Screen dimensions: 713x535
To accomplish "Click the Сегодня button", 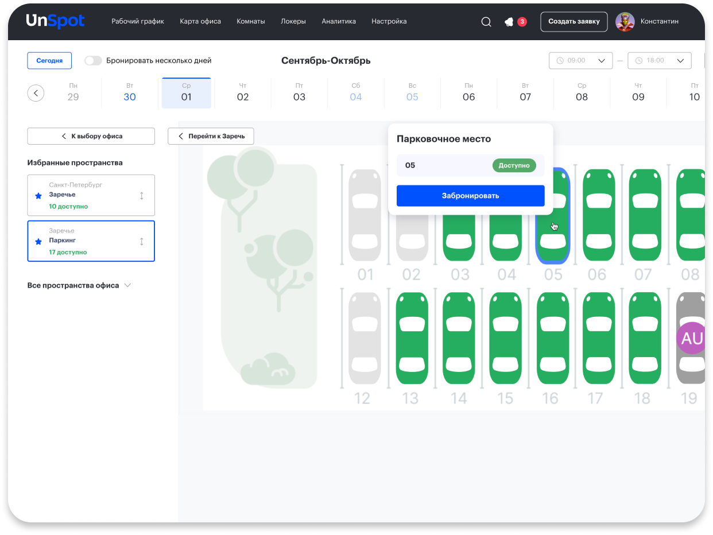I will pyautogui.click(x=49, y=60).
